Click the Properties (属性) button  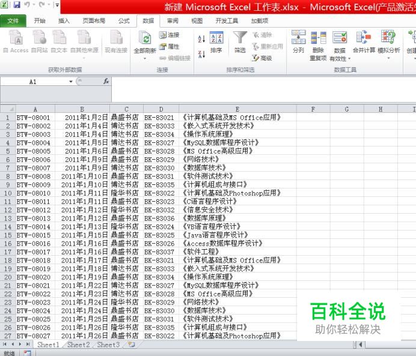pyautogui.click(x=170, y=46)
